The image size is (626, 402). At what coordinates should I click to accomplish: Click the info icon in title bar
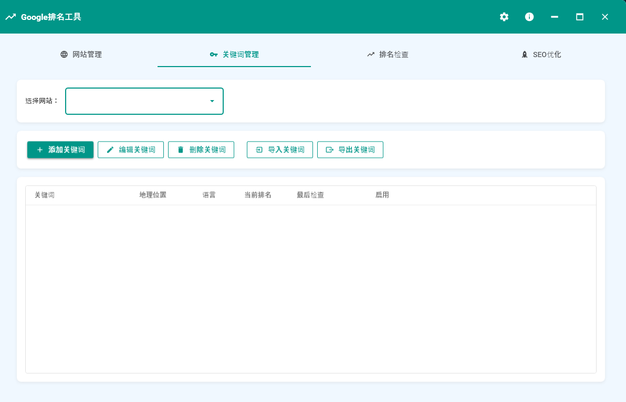pyautogui.click(x=529, y=17)
